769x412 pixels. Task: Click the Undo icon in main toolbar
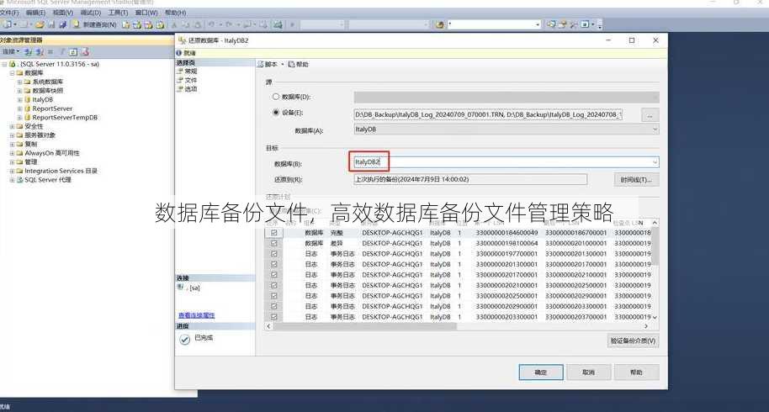tap(211, 24)
